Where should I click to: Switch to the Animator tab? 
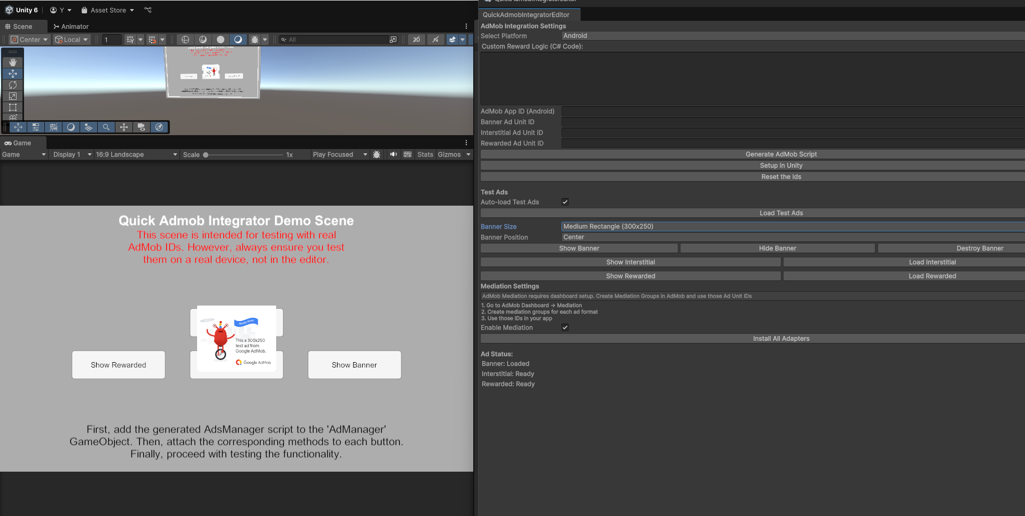click(71, 26)
